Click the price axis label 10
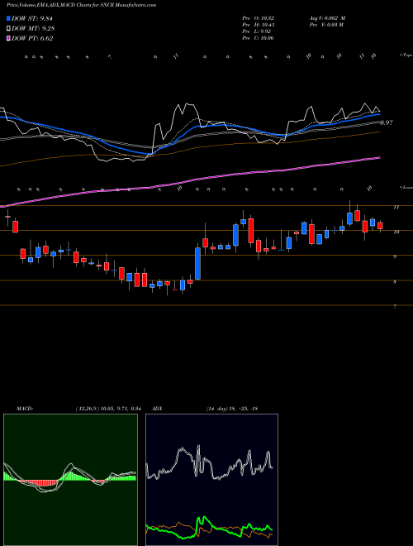413x546 pixels. point(396,232)
